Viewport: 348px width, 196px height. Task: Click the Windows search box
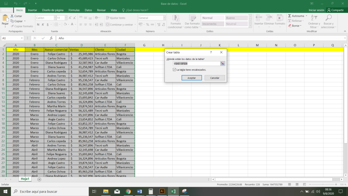50,191
